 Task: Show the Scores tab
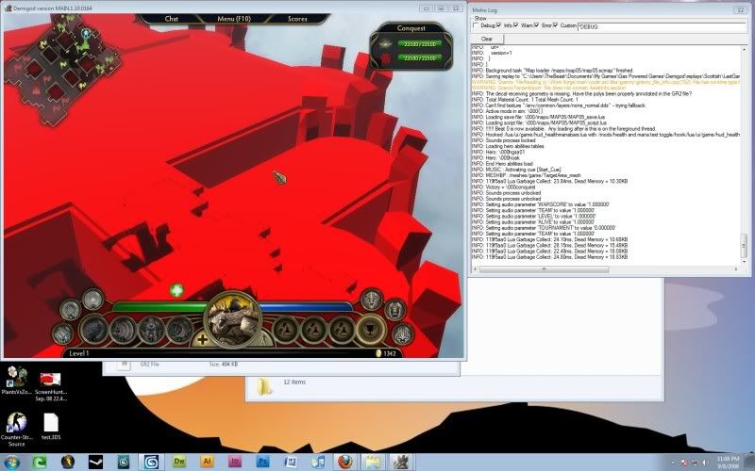point(297,19)
